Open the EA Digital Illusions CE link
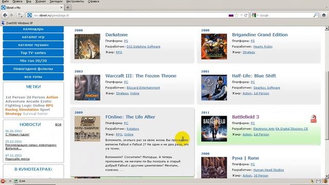329x185 pixels. coord(291,129)
